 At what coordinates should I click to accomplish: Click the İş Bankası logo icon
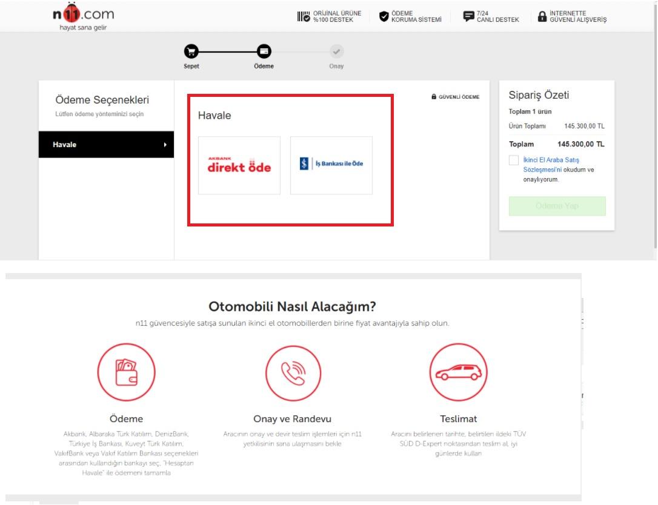click(304, 163)
